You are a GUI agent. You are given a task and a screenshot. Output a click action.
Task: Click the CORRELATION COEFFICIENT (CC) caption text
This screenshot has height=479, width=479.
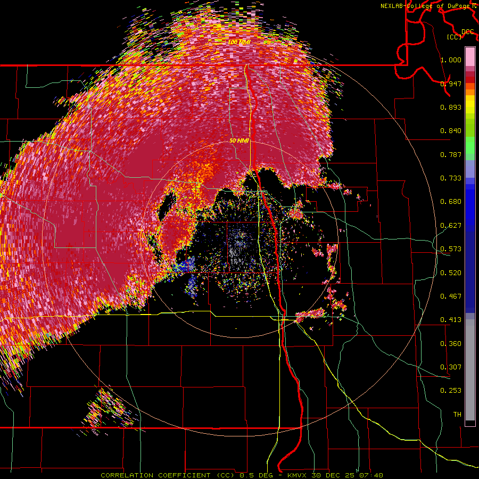169,475
